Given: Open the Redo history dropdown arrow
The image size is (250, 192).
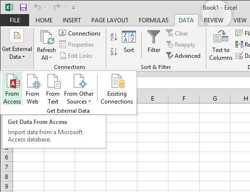Looking at the screenshot, I should pos(65,7).
